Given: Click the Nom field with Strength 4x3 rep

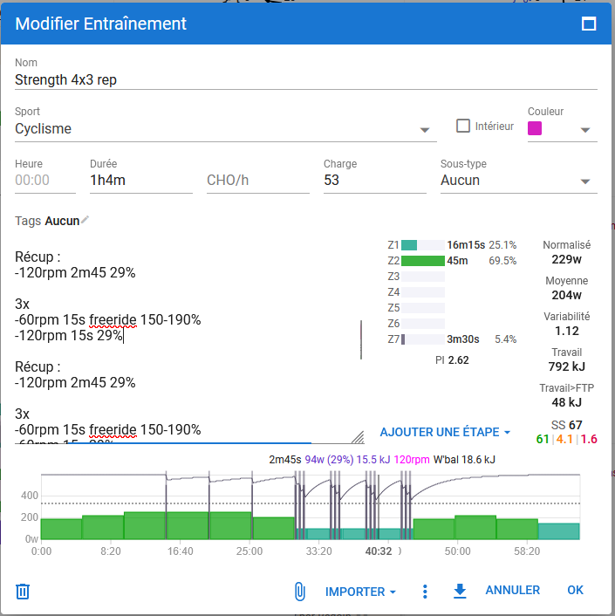Looking at the screenshot, I should coord(305,79).
